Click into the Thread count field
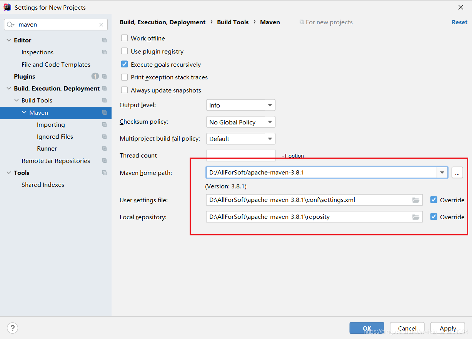This screenshot has height=339, width=472. pyautogui.click(x=241, y=155)
